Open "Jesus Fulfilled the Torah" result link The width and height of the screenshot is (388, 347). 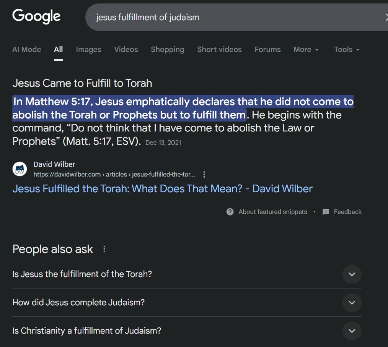pos(162,188)
